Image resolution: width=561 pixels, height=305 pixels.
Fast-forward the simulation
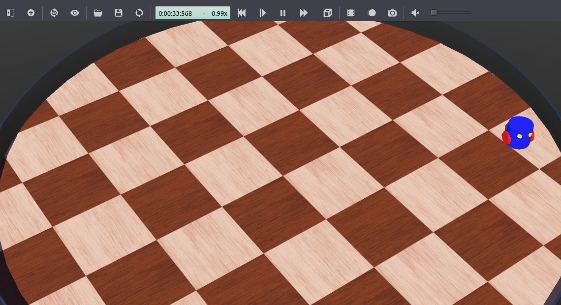click(304, 13)
